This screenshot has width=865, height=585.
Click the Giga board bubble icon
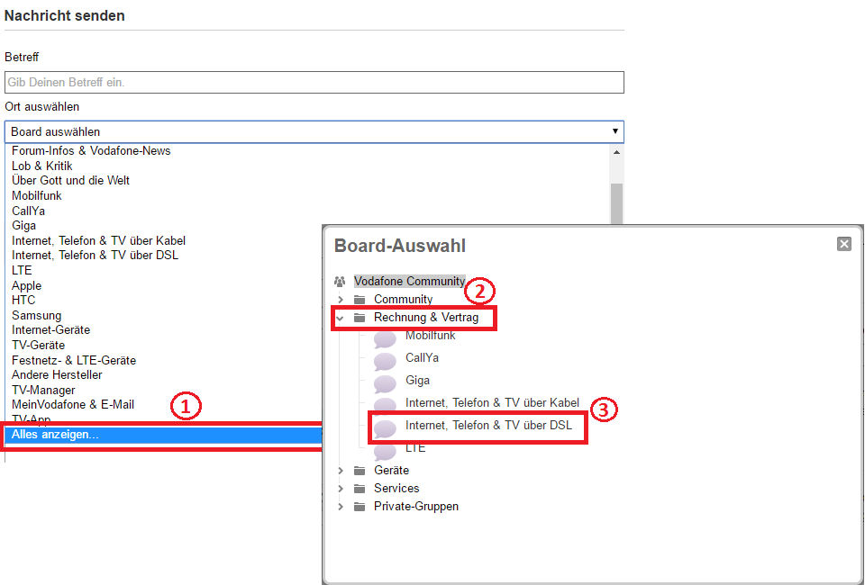(385, 384)
